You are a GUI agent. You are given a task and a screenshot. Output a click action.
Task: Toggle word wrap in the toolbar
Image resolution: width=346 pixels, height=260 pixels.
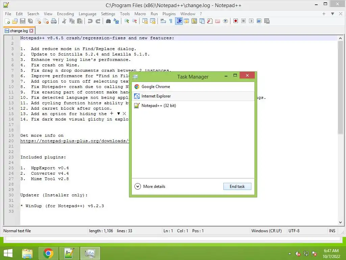(x=163, y=21)
